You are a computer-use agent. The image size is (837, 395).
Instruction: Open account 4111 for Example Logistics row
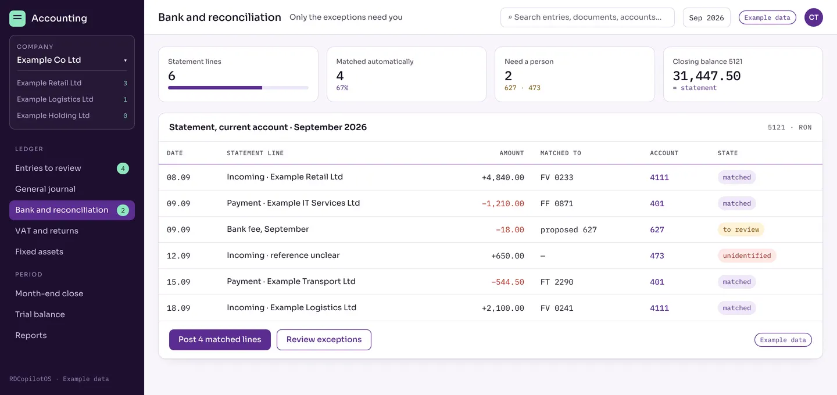point(659,308)
